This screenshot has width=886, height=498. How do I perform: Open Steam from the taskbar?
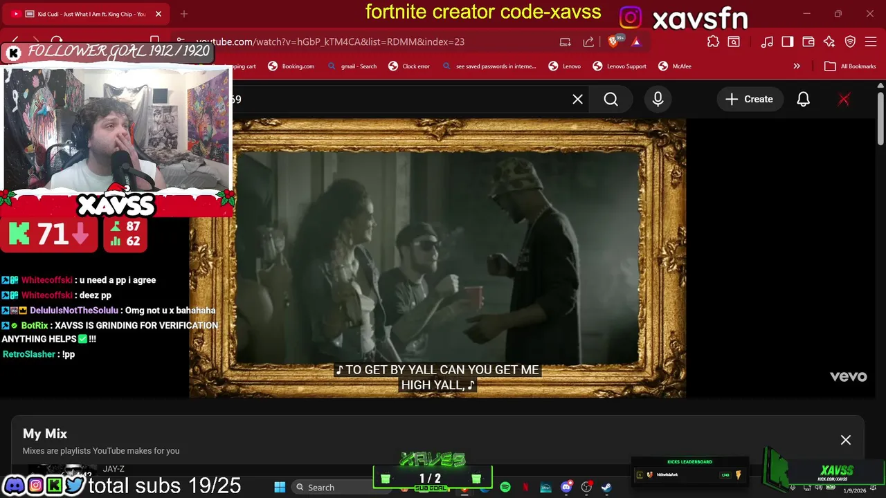[x=606, y=487]
